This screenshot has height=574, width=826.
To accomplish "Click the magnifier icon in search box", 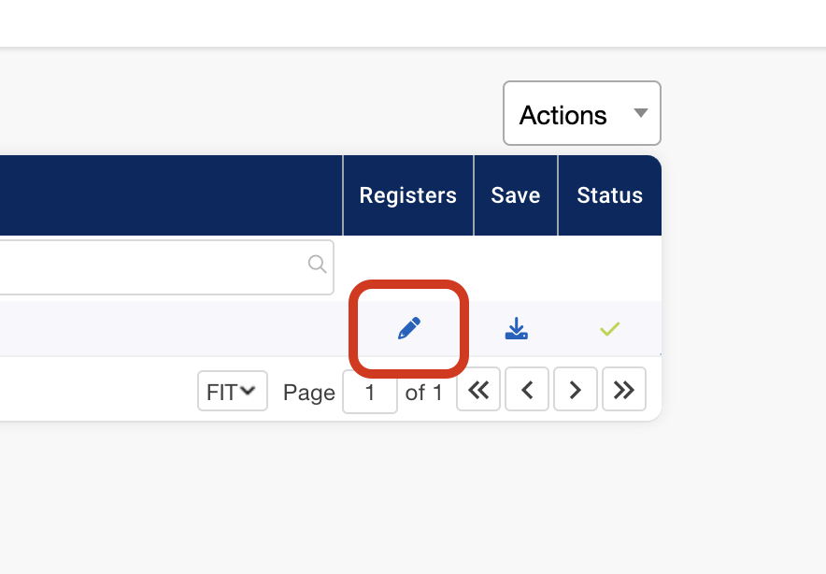I will 318,264.
